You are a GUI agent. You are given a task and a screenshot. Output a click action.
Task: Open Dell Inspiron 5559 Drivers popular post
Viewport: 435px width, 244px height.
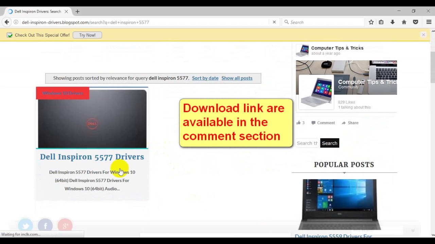[333, 236]
